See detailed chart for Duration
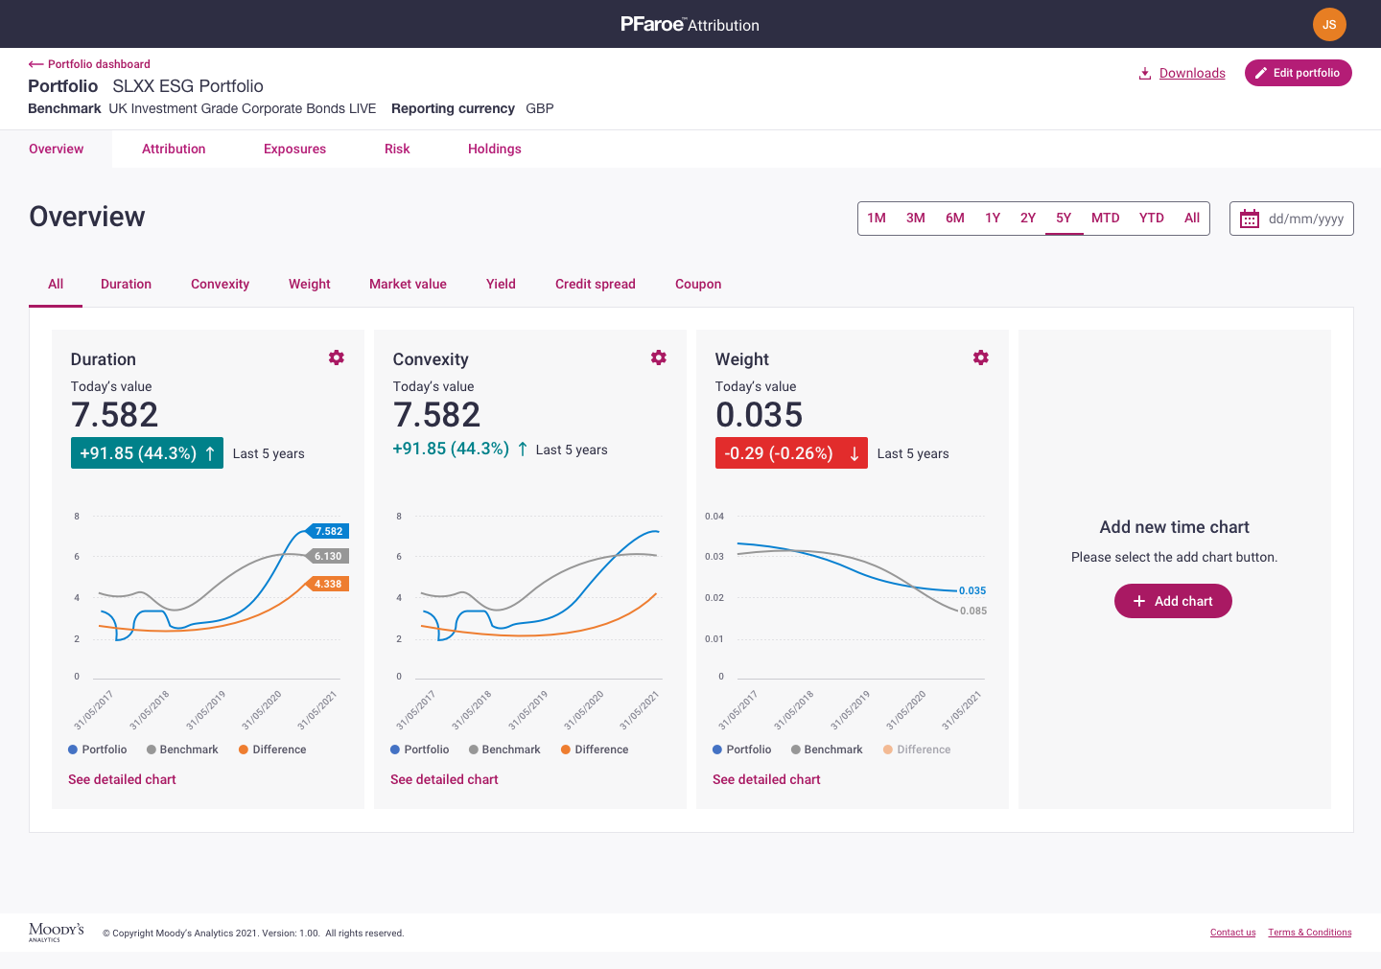The height and width of the screenshot is (969, 1381). 122,779
